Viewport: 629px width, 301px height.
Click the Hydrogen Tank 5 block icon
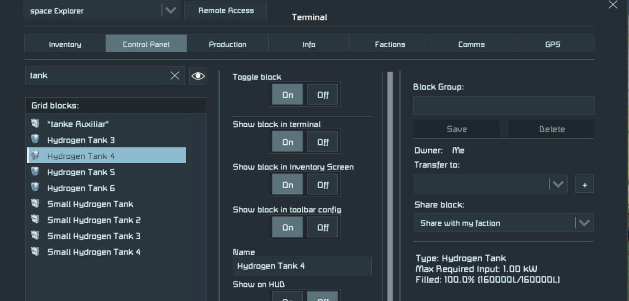(x=35, y=172)
